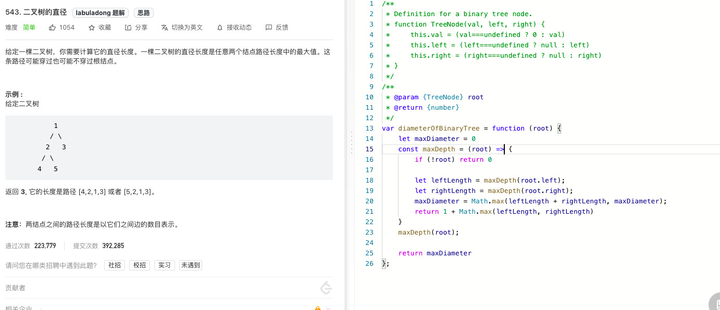Click comment 'function TreeNode(val, left, right) {'
This screenshot has width=720, height=310.
point(469,24)
